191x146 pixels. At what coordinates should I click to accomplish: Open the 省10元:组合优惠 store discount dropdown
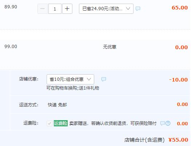point(70,79)
